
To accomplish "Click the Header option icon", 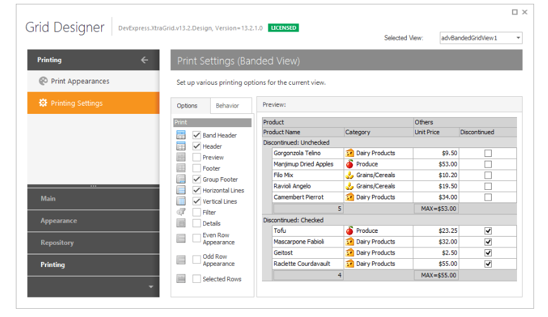I will tap(181, 146).
